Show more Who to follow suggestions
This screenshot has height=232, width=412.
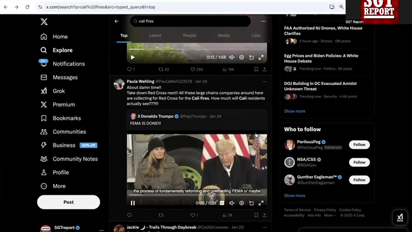[x=295, y=196]
